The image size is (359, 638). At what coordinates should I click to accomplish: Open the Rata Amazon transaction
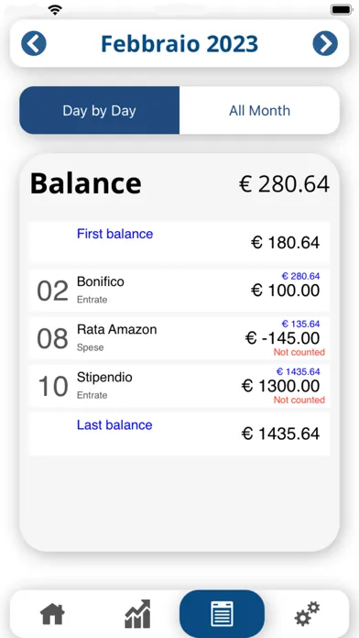coord(179,338)
